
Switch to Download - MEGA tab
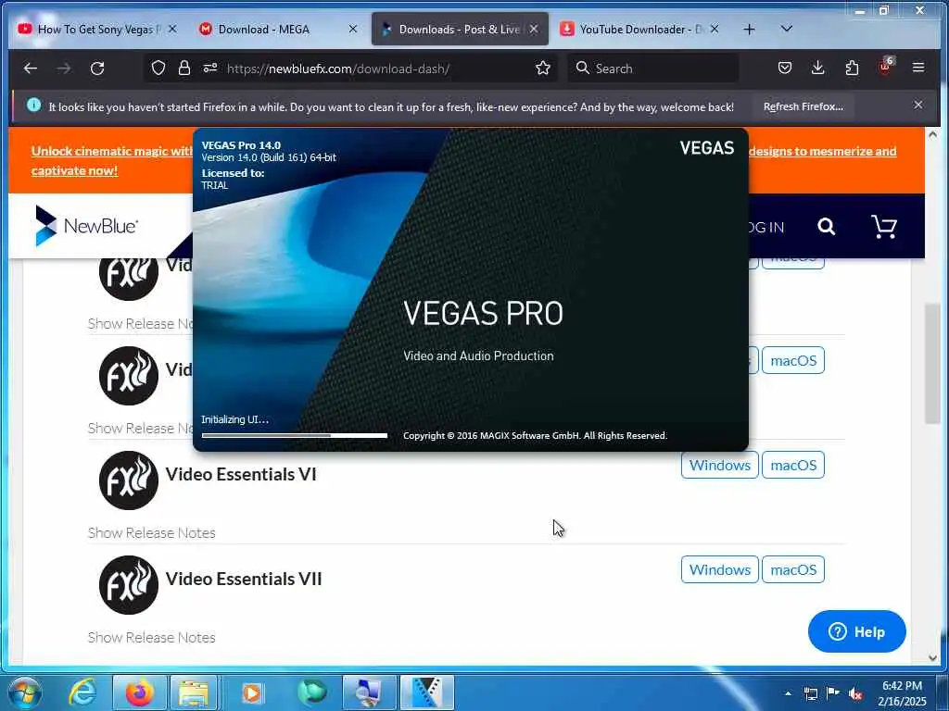278,29
